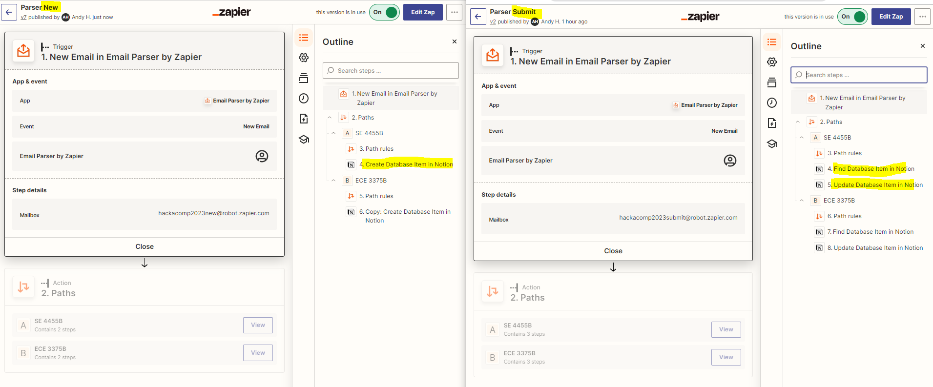Open details file-bolt icon in Parser Submit sidebar
The image size is (933, 387).
tap(772, 123)
